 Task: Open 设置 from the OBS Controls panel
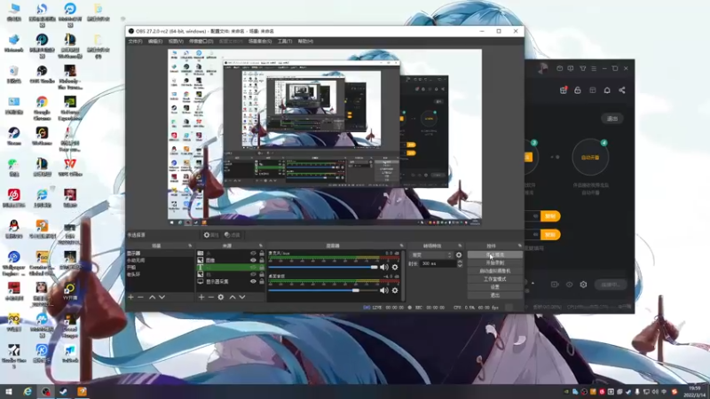click(495, 286)
